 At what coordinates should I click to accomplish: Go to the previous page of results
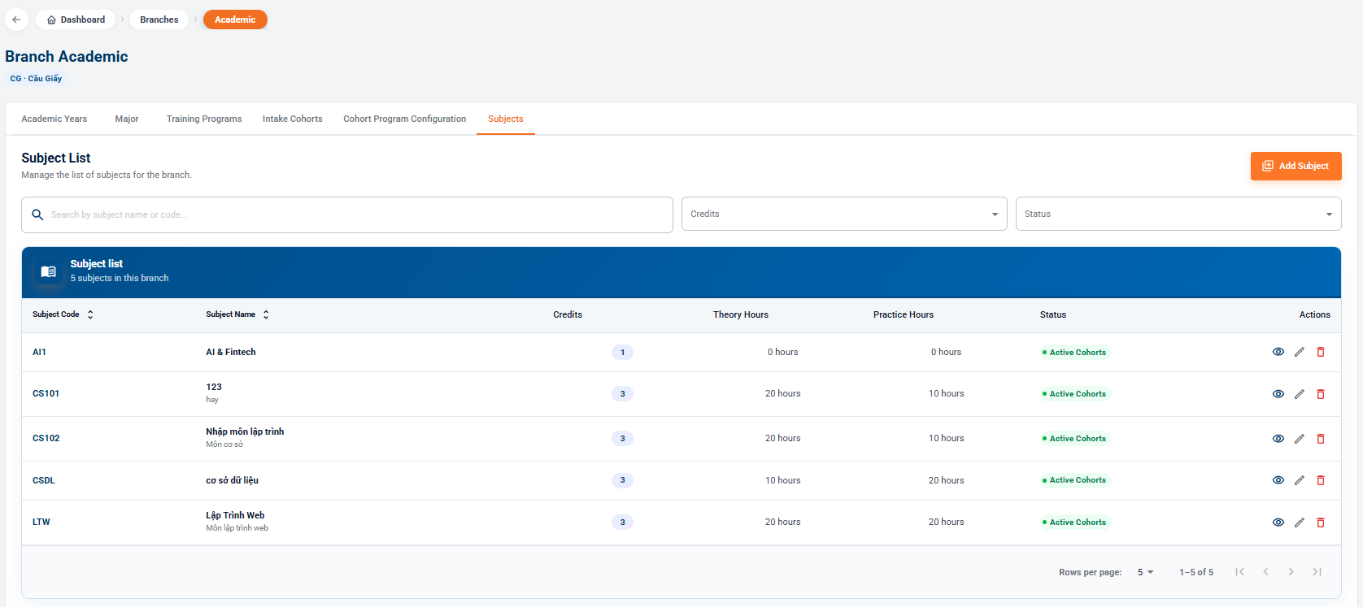1266,572
